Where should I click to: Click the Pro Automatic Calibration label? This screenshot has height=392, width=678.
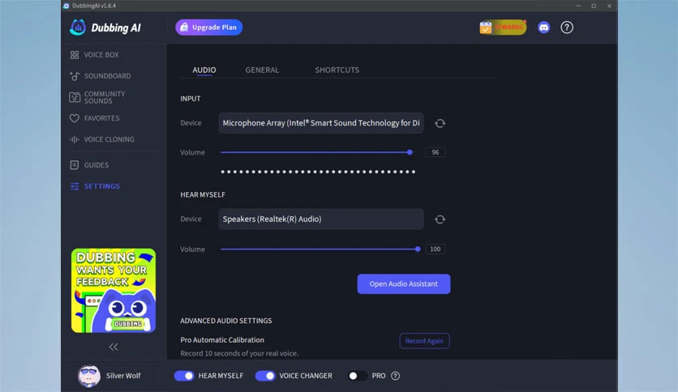tap(222, 340)
